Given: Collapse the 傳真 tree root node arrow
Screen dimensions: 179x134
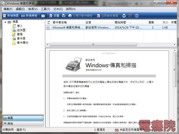Looking at the screenshot, I should [5, 22].
